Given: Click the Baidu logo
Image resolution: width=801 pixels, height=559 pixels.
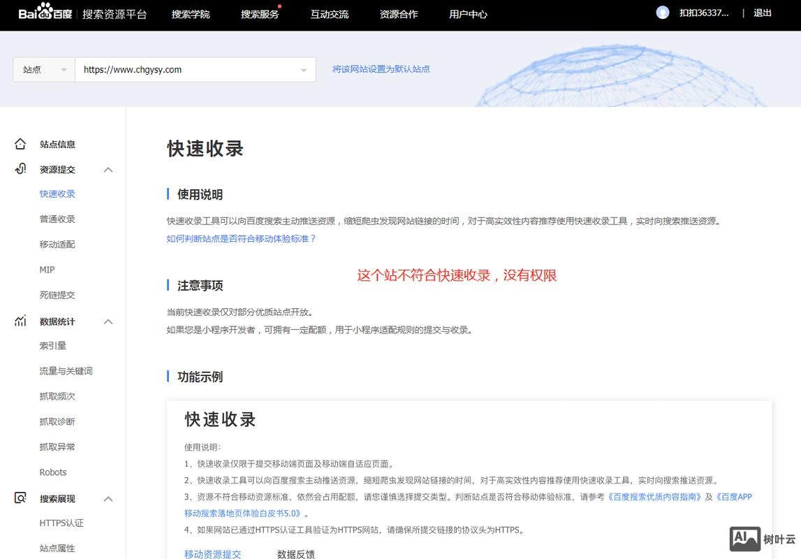Looking at the screenshot, I should tap(43, 13).
